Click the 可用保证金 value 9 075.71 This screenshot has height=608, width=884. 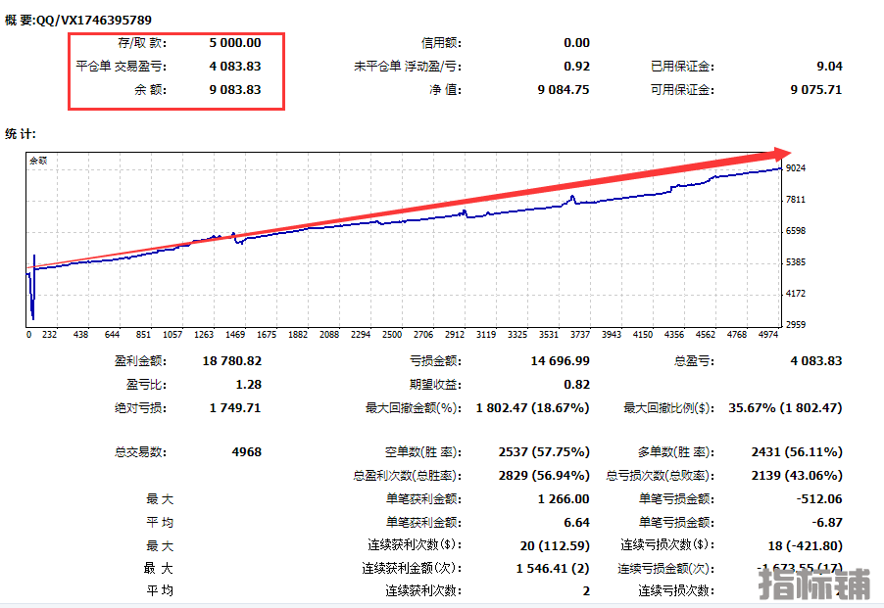coord(815,90)
